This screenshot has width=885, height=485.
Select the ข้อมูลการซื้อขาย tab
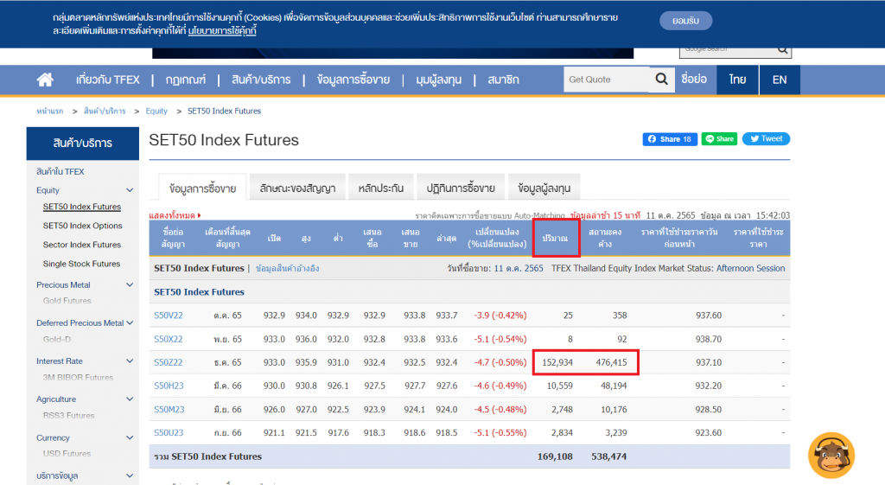(202, 188)
